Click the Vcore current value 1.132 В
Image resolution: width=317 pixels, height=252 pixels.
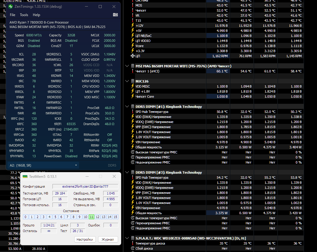pyautogui.click(x=222, y=46)
